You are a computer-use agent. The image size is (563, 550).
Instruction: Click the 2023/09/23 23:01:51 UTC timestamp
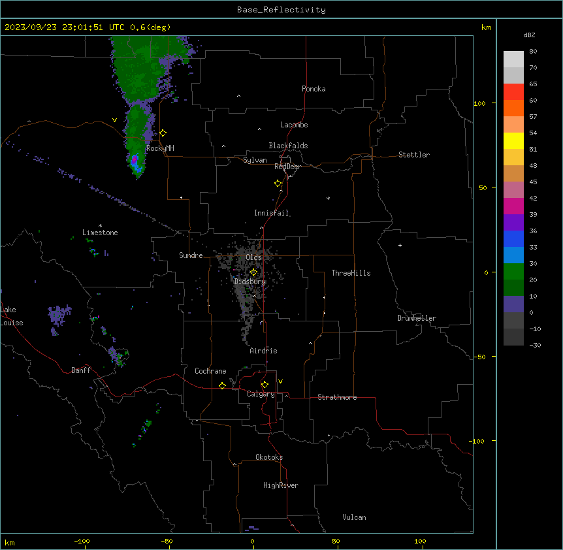[64, 27]
